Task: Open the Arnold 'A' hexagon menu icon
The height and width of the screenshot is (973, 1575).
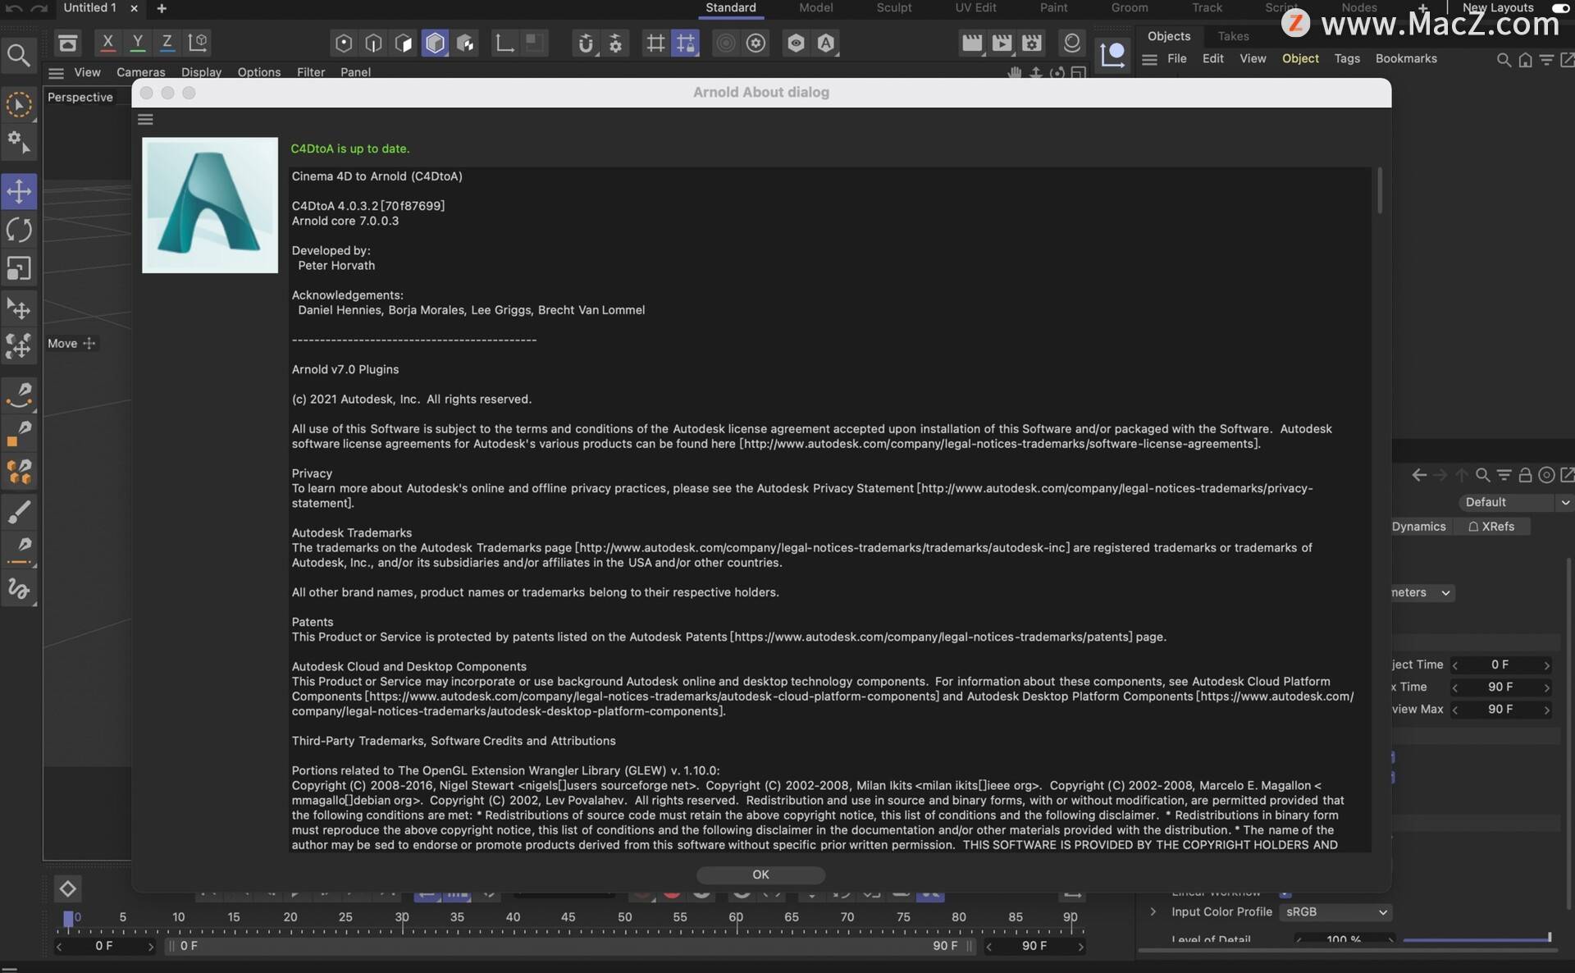Action: pyautogui.click(x=825, y=43)
